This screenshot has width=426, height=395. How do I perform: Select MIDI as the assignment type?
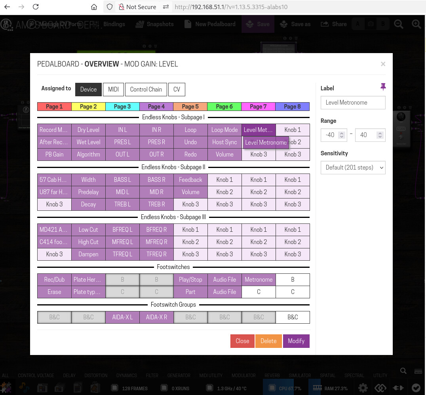tap(113, 89)
